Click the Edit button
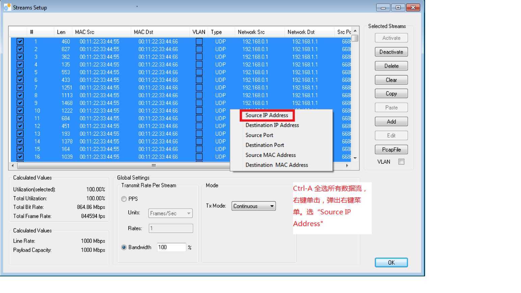 click(391, 135)
